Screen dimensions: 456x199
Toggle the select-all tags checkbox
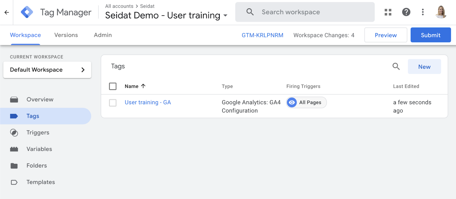click(113, 86)
